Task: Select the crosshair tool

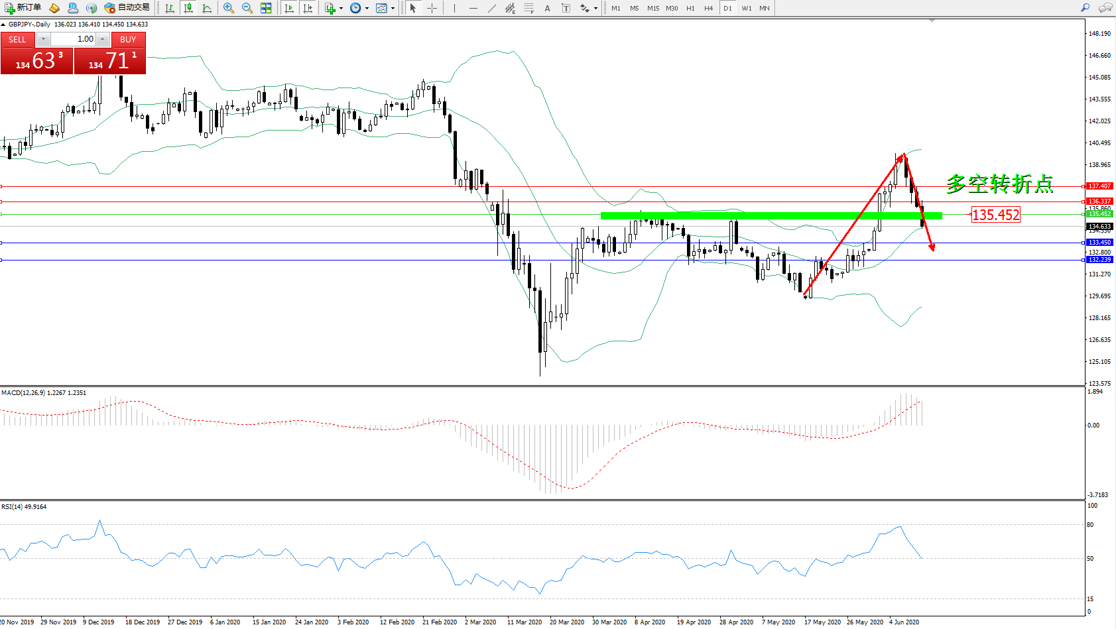Action: (432, 8)
